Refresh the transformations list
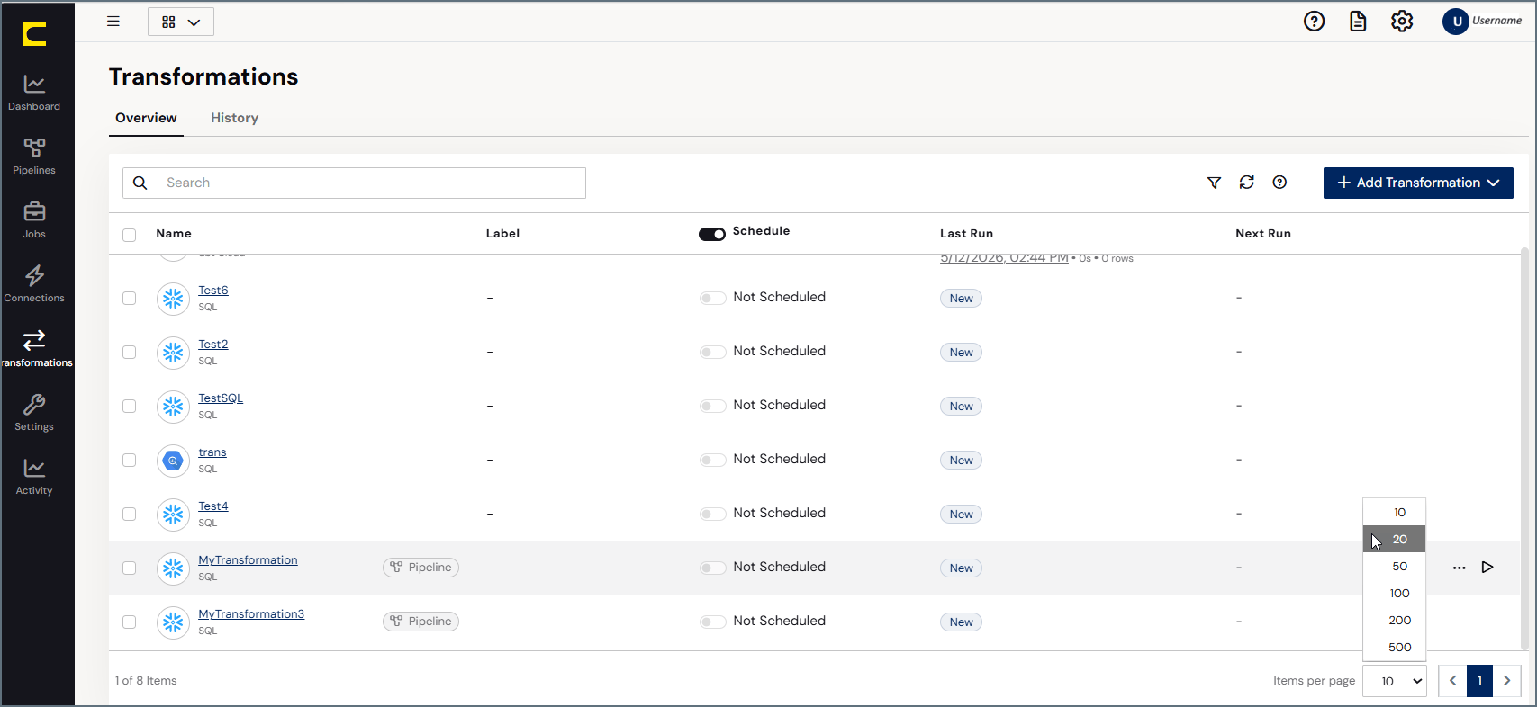The width and height of the screenshot is (1537, 707). coord(1246,183)
